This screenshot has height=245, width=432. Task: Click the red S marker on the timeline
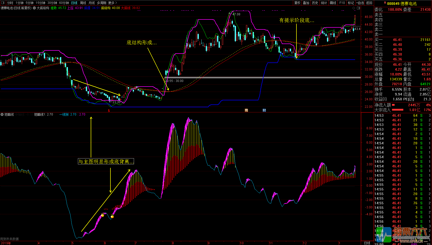[x=109, y=111]
